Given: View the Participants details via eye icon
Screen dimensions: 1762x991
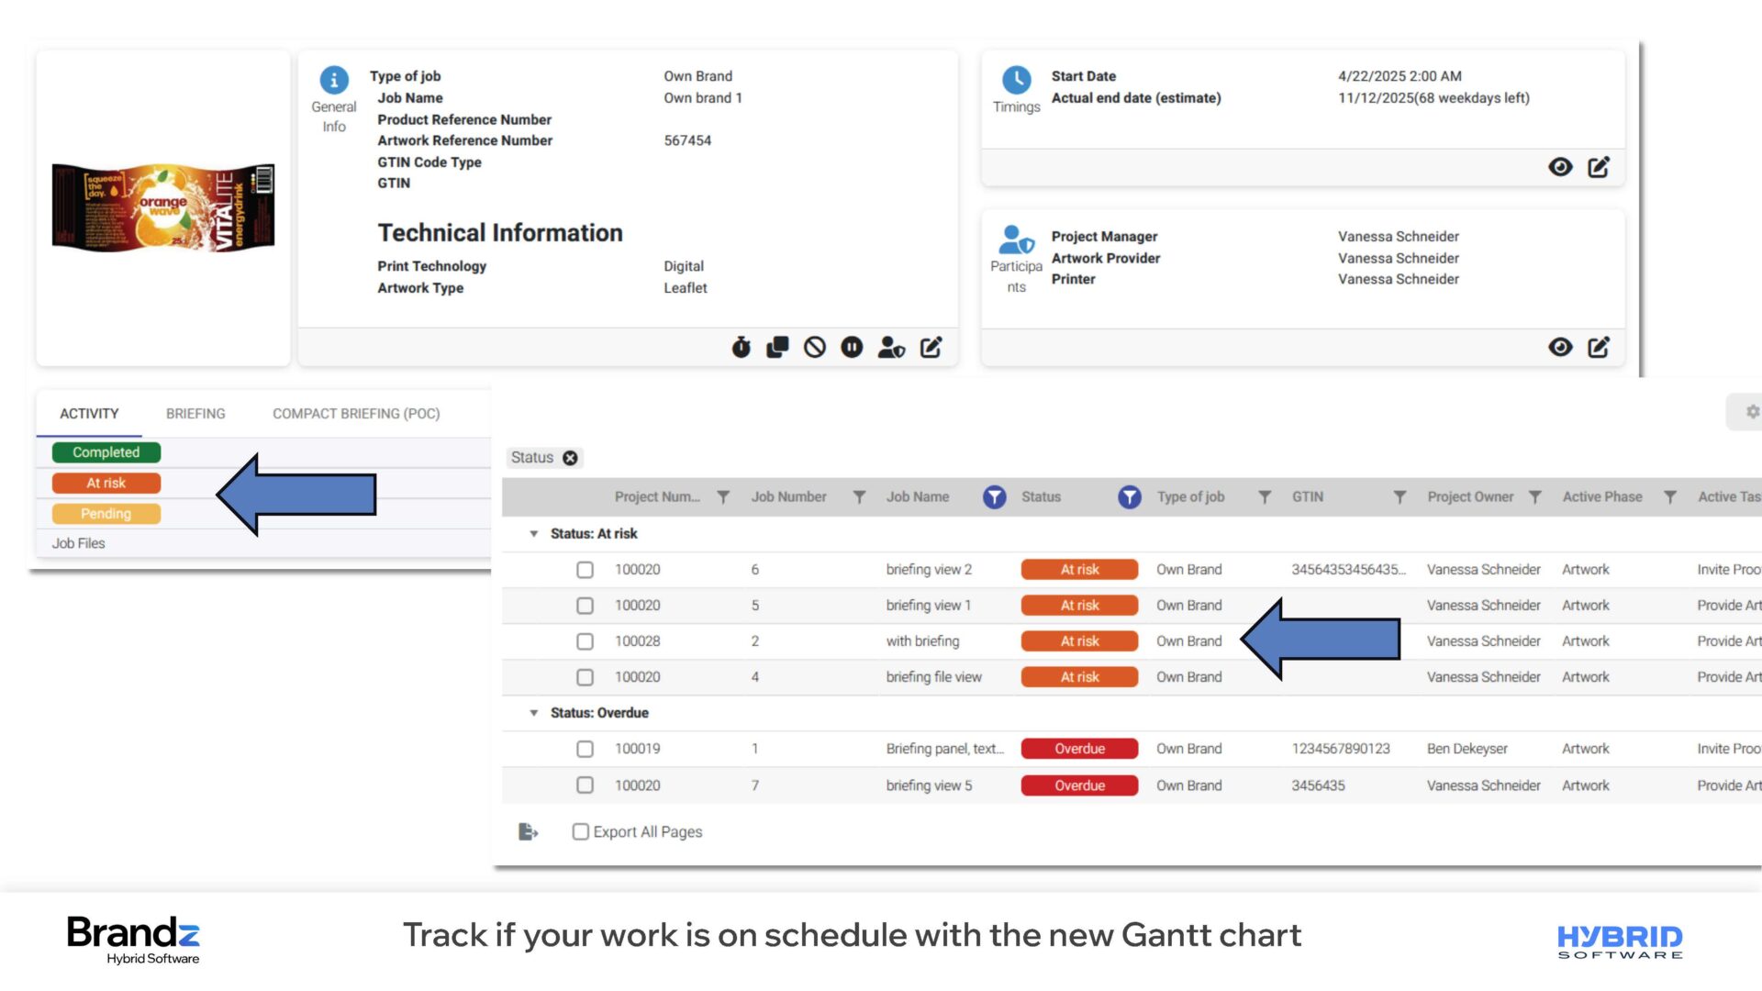Looking at the screenshot, I should (1560, 347).
